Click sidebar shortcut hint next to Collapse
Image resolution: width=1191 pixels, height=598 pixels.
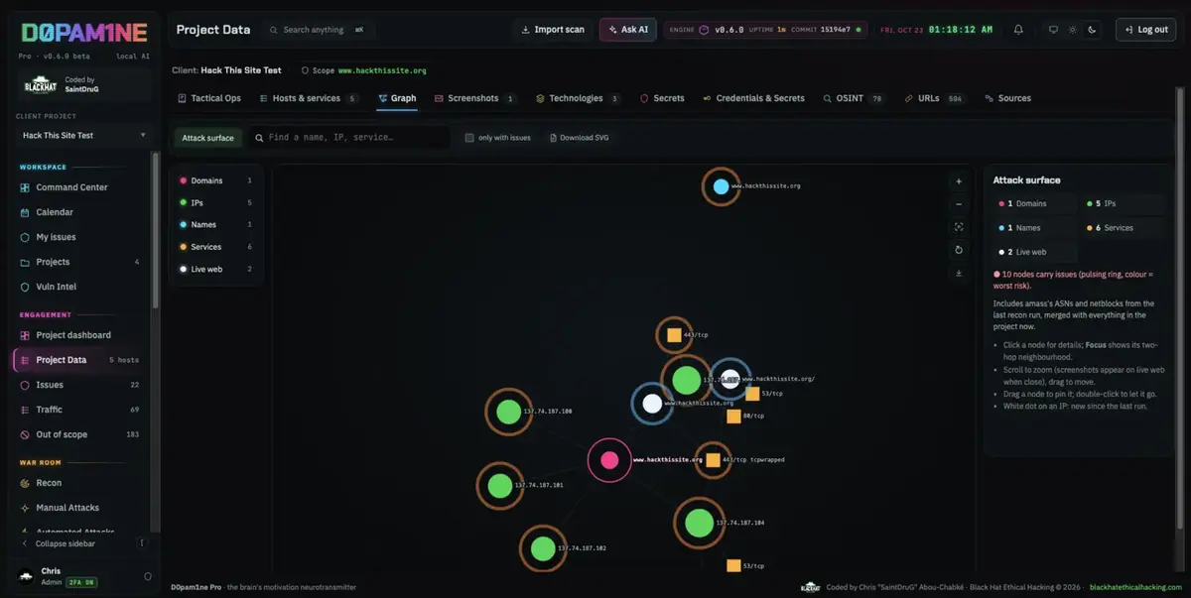coord(142,543)
